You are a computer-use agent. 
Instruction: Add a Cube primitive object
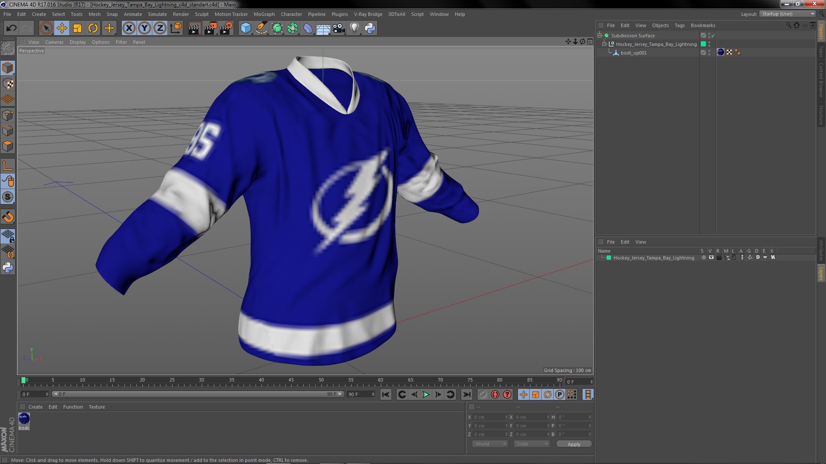pyautogui.click(x=246, y=28)
